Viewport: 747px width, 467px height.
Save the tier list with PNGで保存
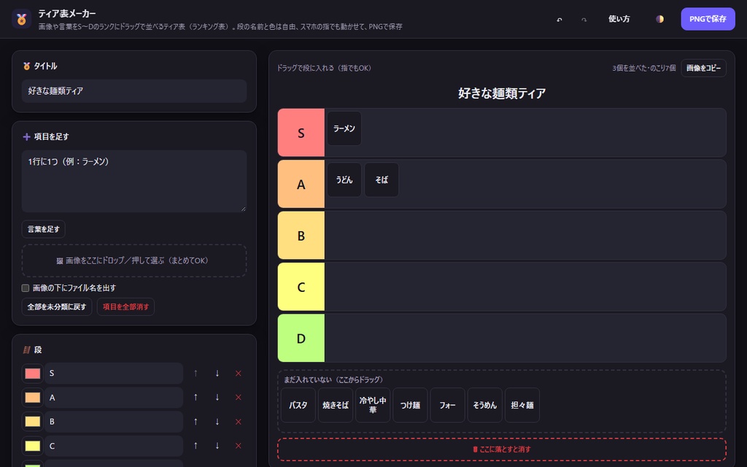tap(708, 19)
